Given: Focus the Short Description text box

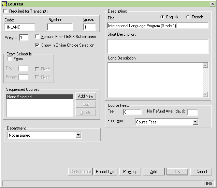Looking at the screenshot, I should [x=158, y=46].
